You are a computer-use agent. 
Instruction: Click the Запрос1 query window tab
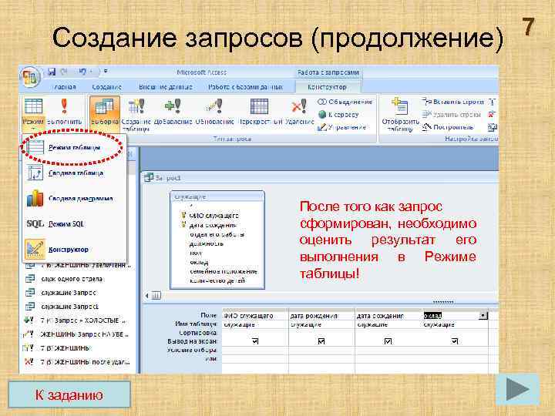click(163, 178)
